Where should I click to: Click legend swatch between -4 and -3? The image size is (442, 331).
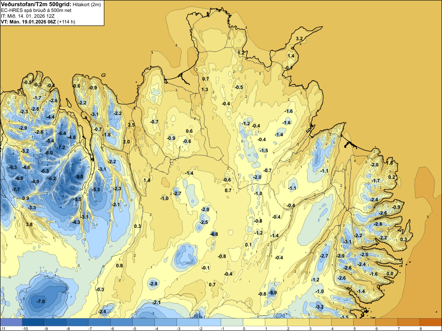click(x=165, y=322)
